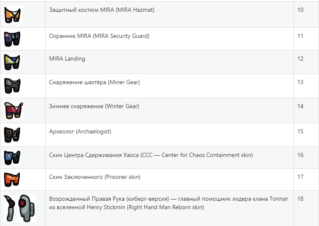Open the grey Right Hand Man body image
319x226 pixels.
click(x=26, y=208)
